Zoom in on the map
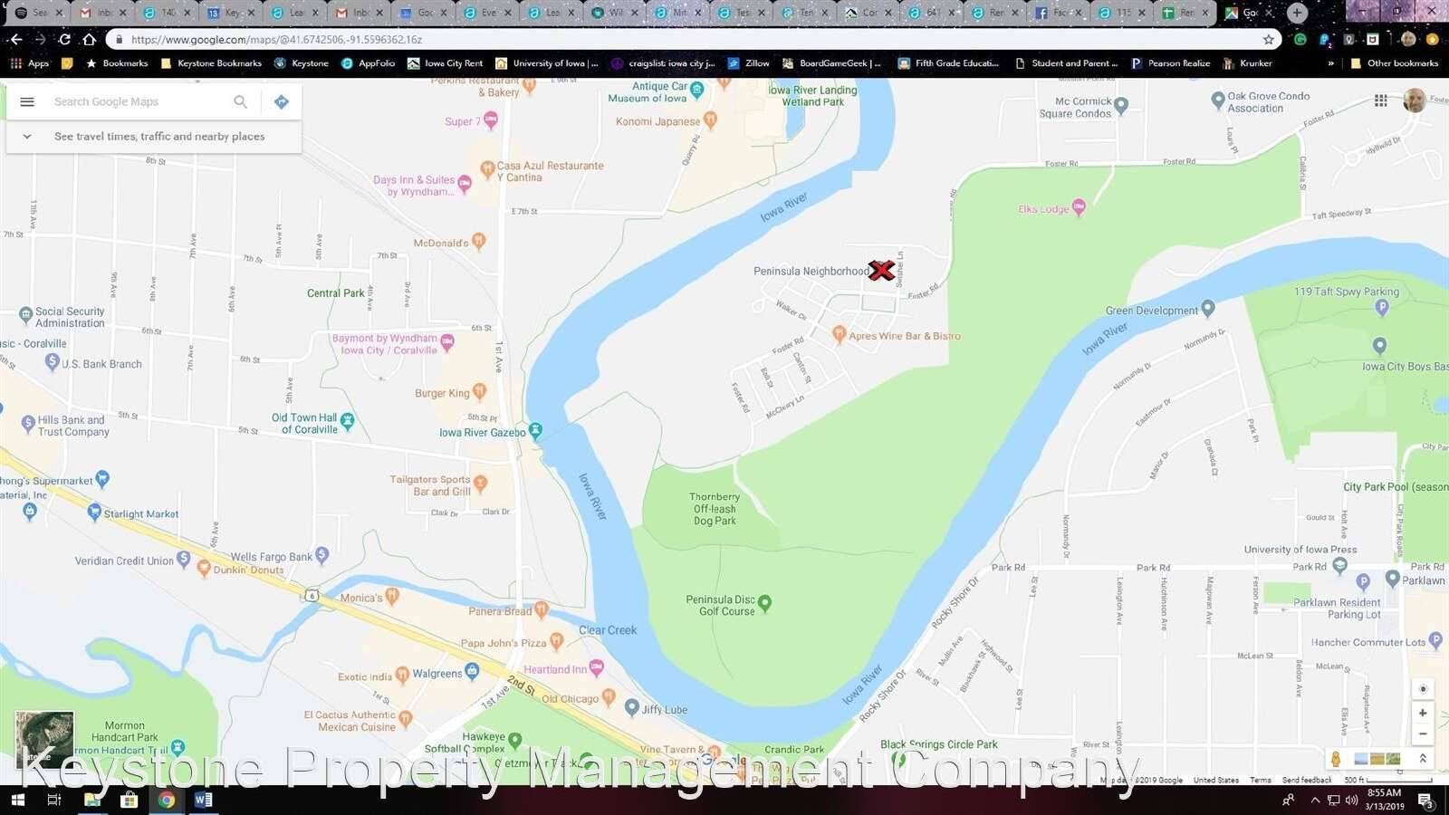The height and width of the screenshot is (815, 1449). click(1423, 713)
